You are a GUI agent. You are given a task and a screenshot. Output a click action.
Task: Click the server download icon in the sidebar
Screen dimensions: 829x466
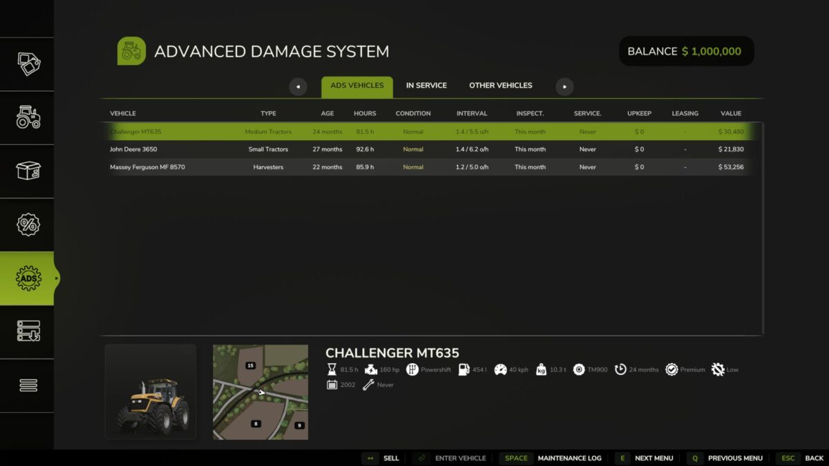(28, 332)
